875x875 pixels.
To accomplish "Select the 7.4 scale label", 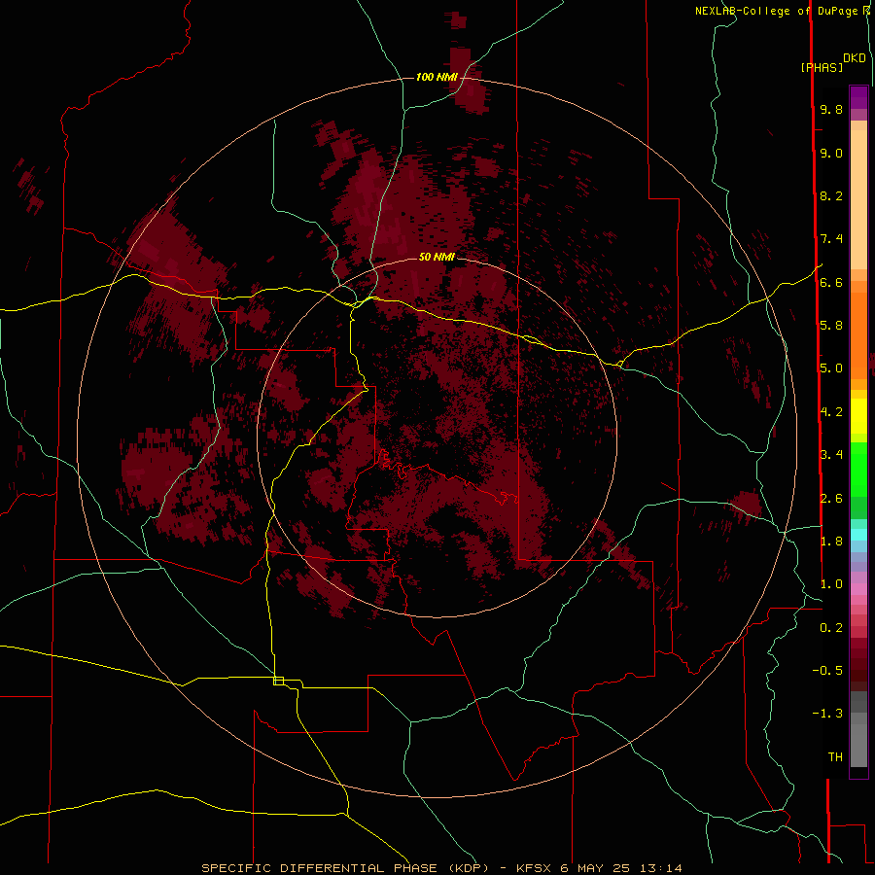I will [x=831, y=239].
